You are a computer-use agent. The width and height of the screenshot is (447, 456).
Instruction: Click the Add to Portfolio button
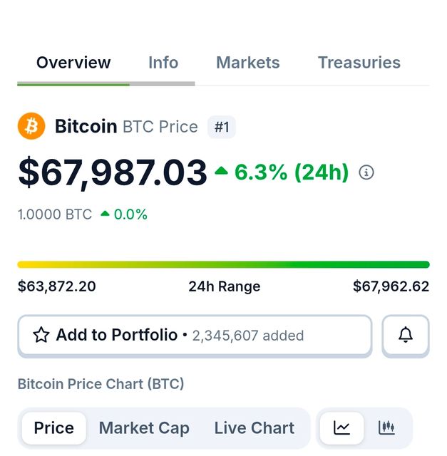[x=195, y=335]
